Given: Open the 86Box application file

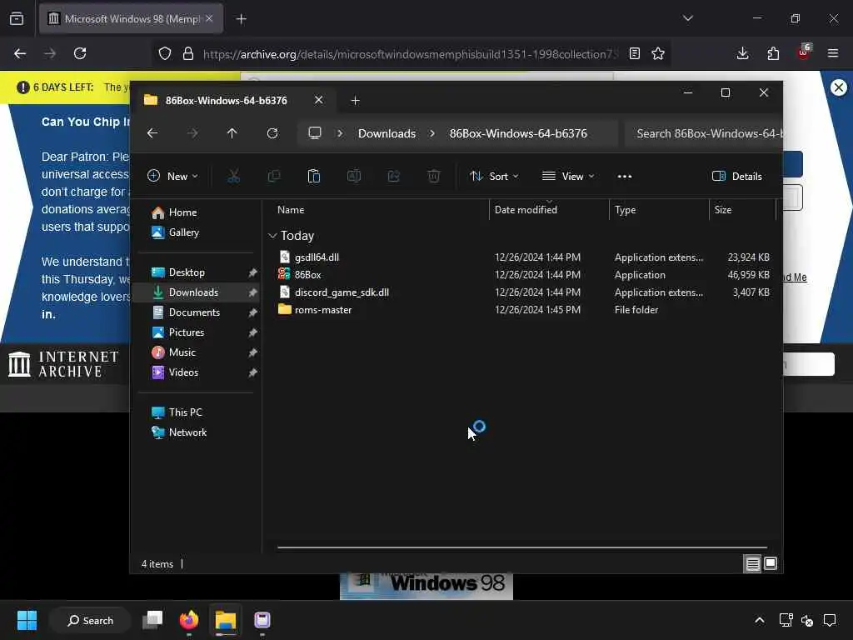Looking at the screenshot, I should pos(308,275).
